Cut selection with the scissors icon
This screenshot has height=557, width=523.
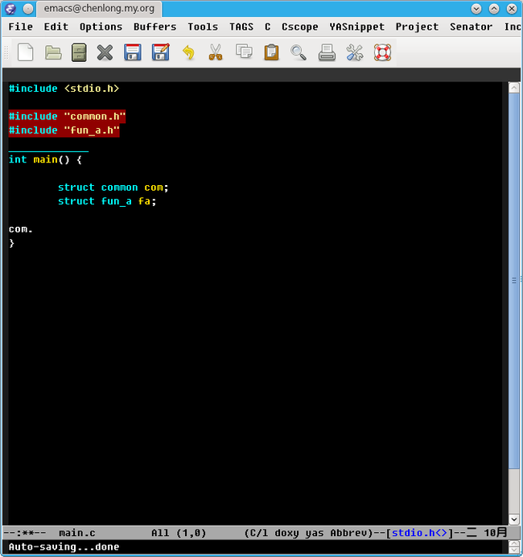coord(216,52)
